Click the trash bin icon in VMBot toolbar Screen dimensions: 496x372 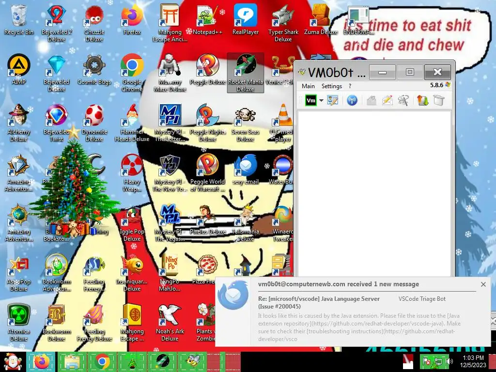point(439,101)
